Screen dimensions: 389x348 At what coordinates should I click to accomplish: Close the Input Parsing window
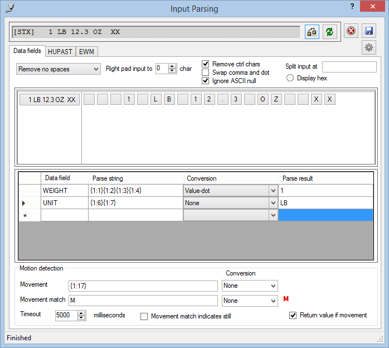(372, 6)
